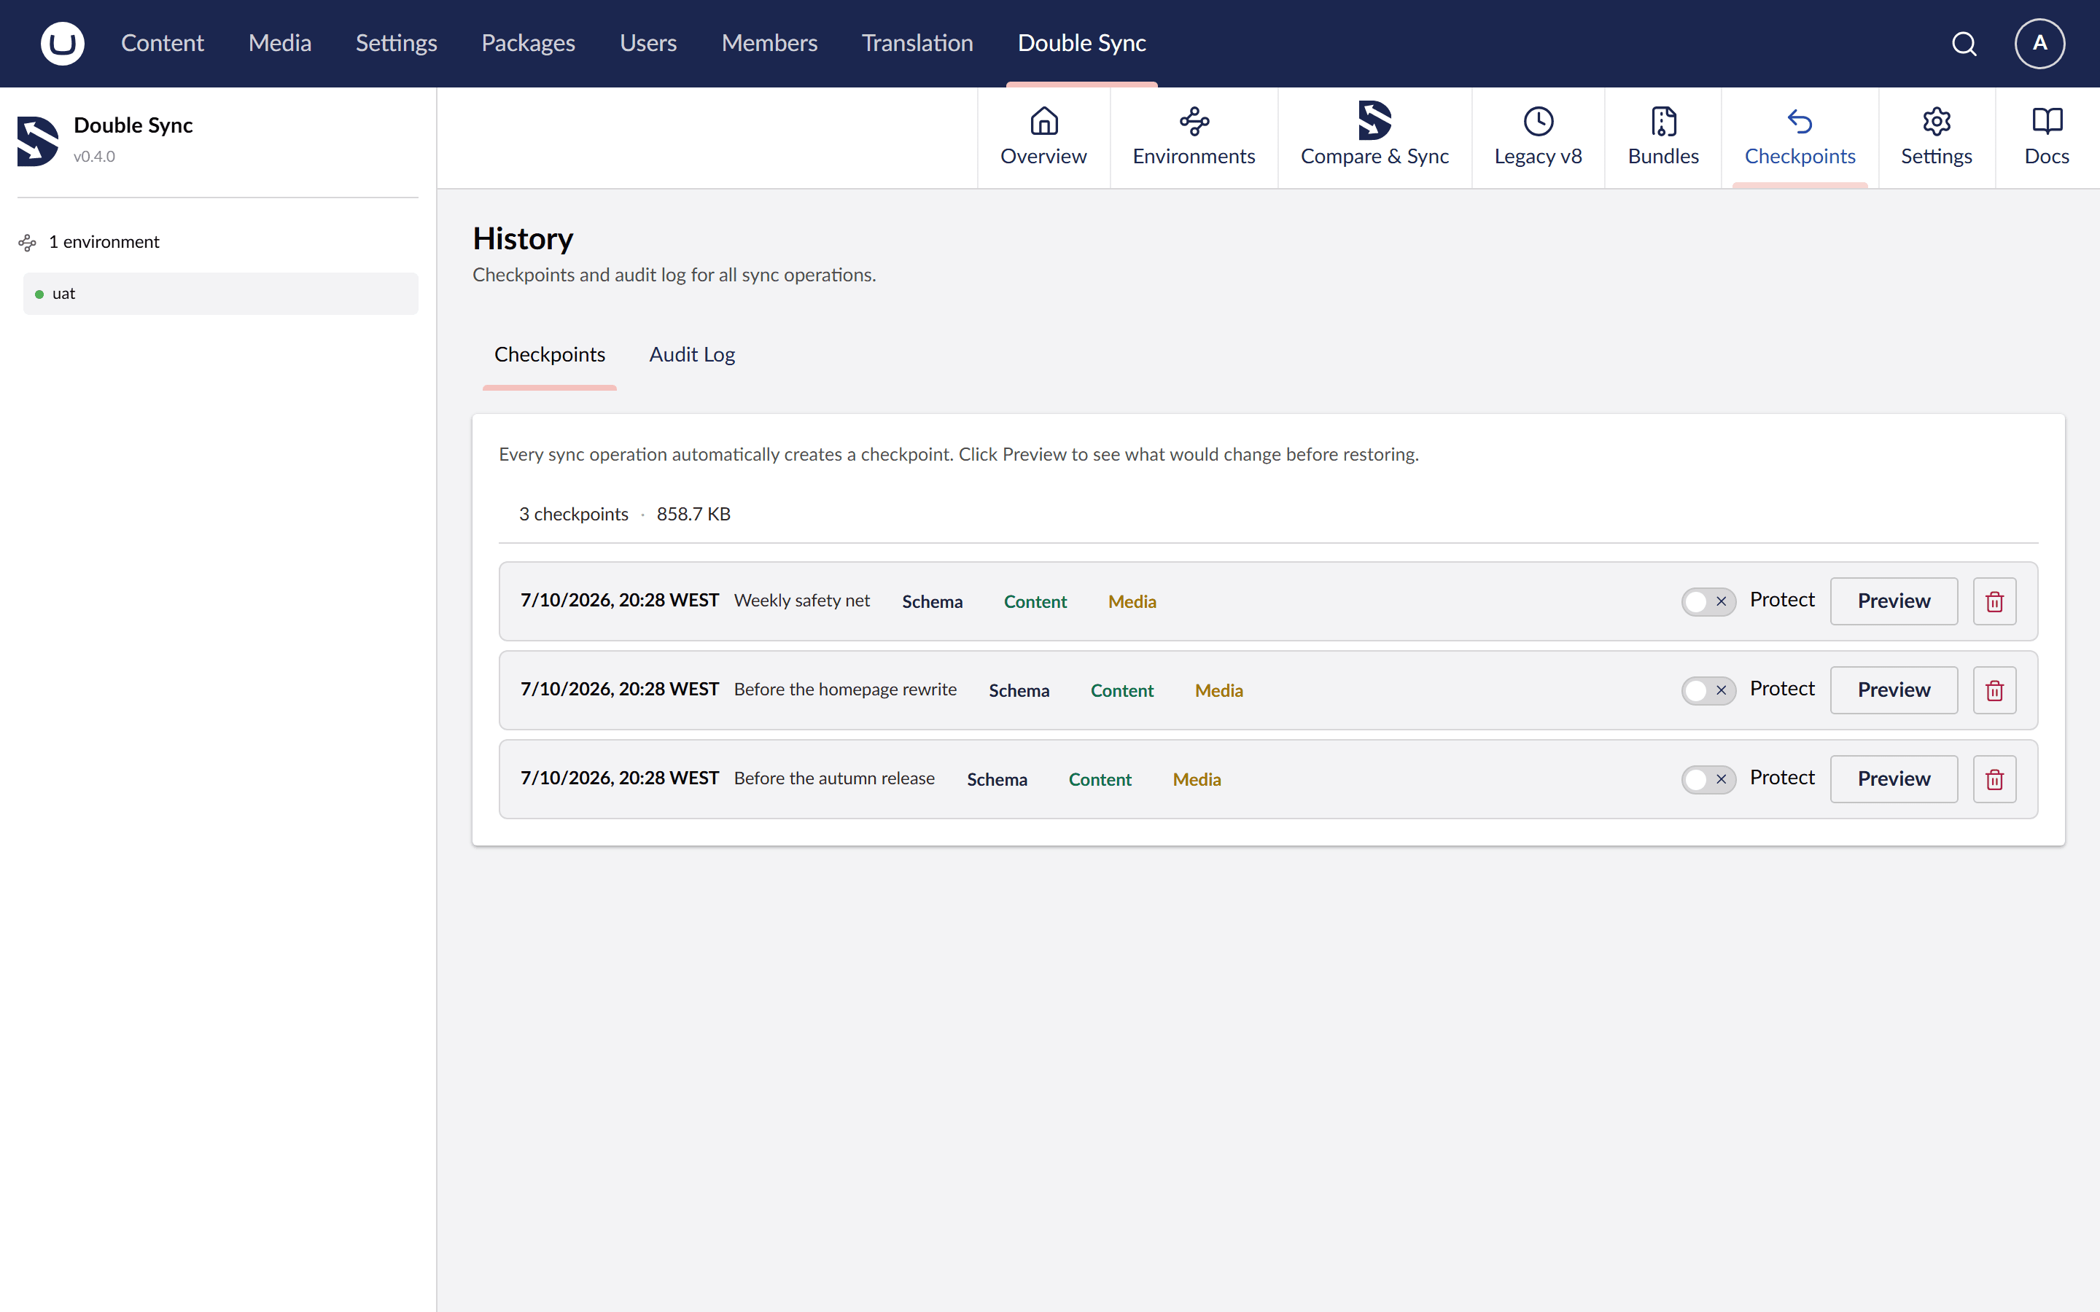
Task: Click the environments icon in sidebar
Action: pyautogui.click(x=28, y=243)
